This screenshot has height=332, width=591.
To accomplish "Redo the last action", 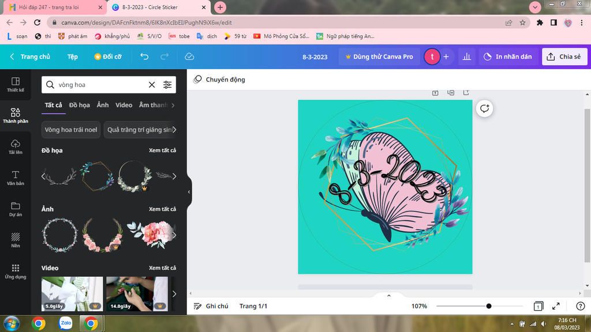I will [x=164, y=56].
